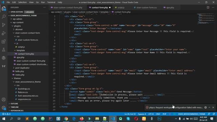Open the File menu
Viewport: 217px width, 122px height.
pyautogui.click(x=8, y=2)
